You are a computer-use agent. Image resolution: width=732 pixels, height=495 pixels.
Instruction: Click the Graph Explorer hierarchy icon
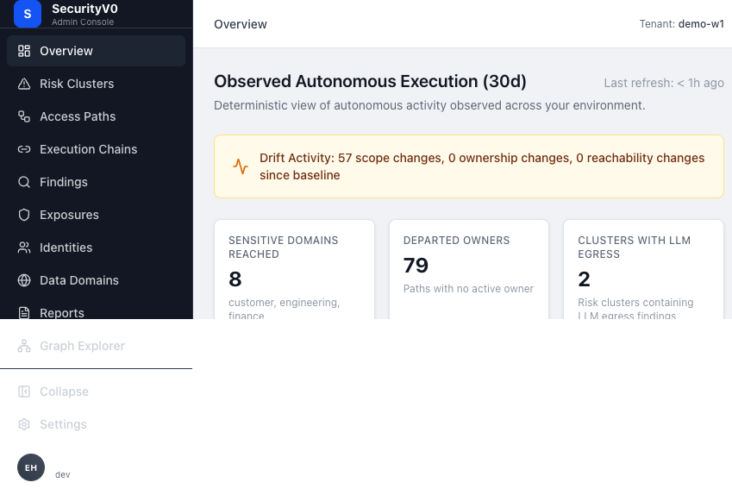(24, 346)
